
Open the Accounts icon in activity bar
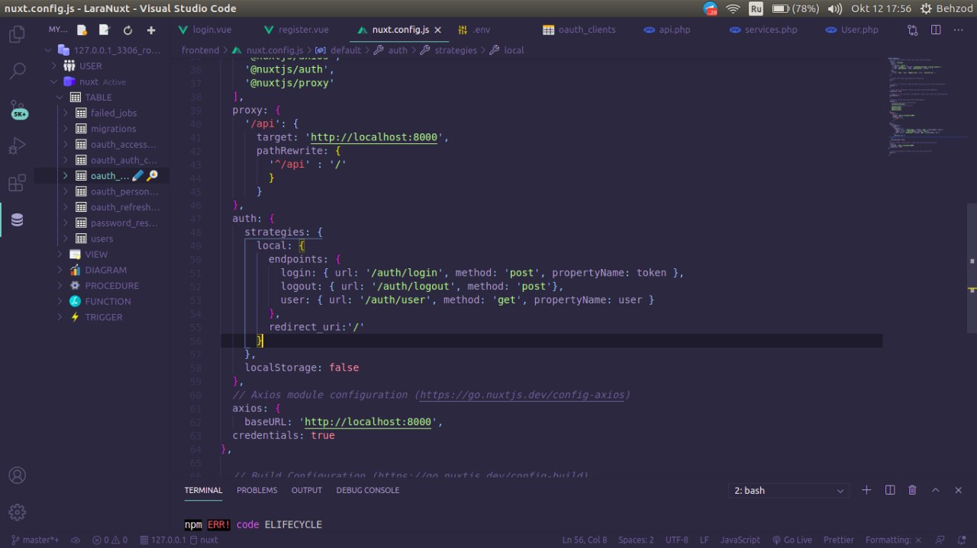(x=17, y=476)
